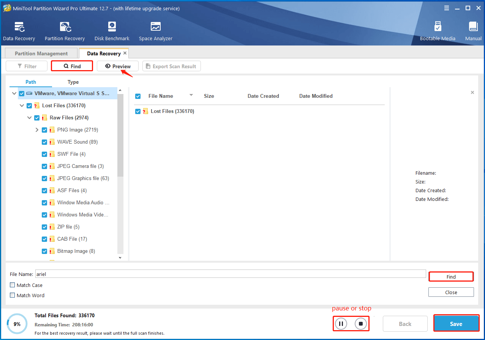Switch to the Path view tab
Viewport: 485px width, 340px height.
tap(31, 82)
